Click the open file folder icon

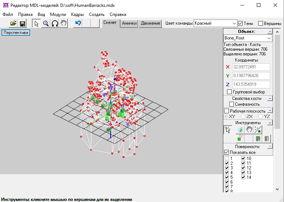(13, 24)
